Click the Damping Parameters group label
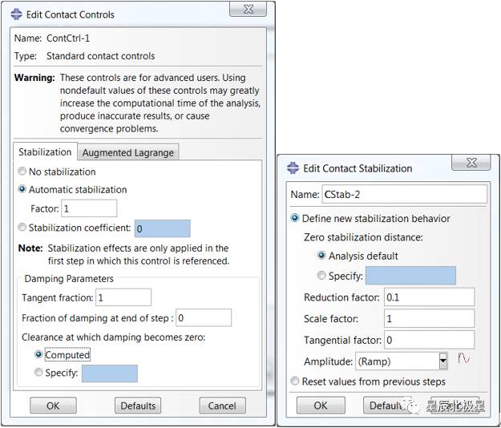Image resolution: width=501 pixels, height=428 pixels. (x=69, y=278)
